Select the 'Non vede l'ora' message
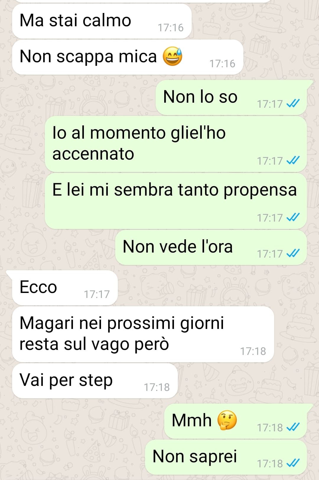Image resolution: width=319 pixels, height=480 pixels. point(211,248)
